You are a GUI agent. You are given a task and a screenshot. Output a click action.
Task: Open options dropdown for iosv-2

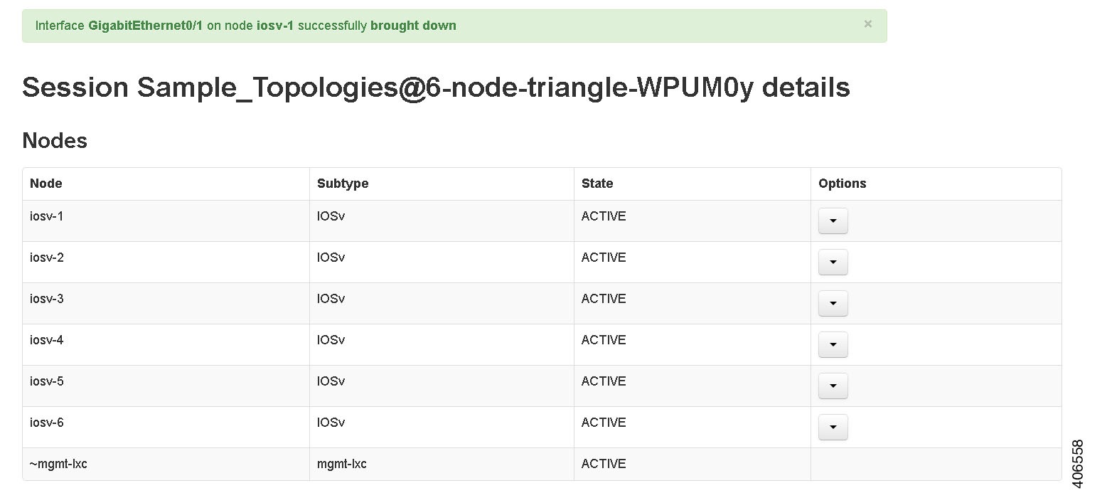tap(833, 263)
